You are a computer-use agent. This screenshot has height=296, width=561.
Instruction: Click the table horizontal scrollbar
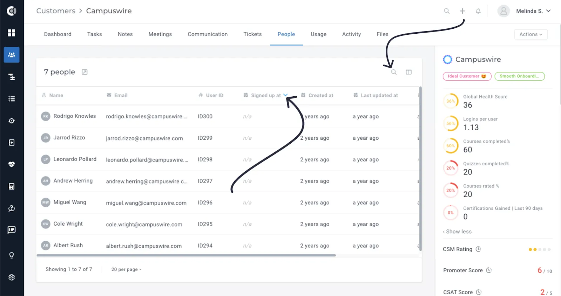pos(186,255)
